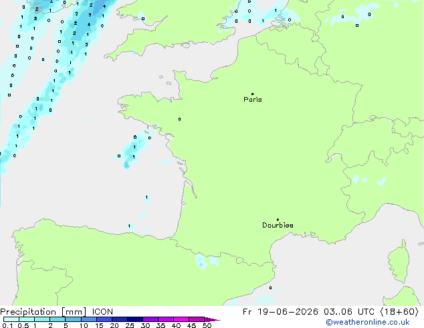This screenshot has height=328, width=424.
Task: Click the legend arrow tip beyond 50
Action: click(212, 319)
